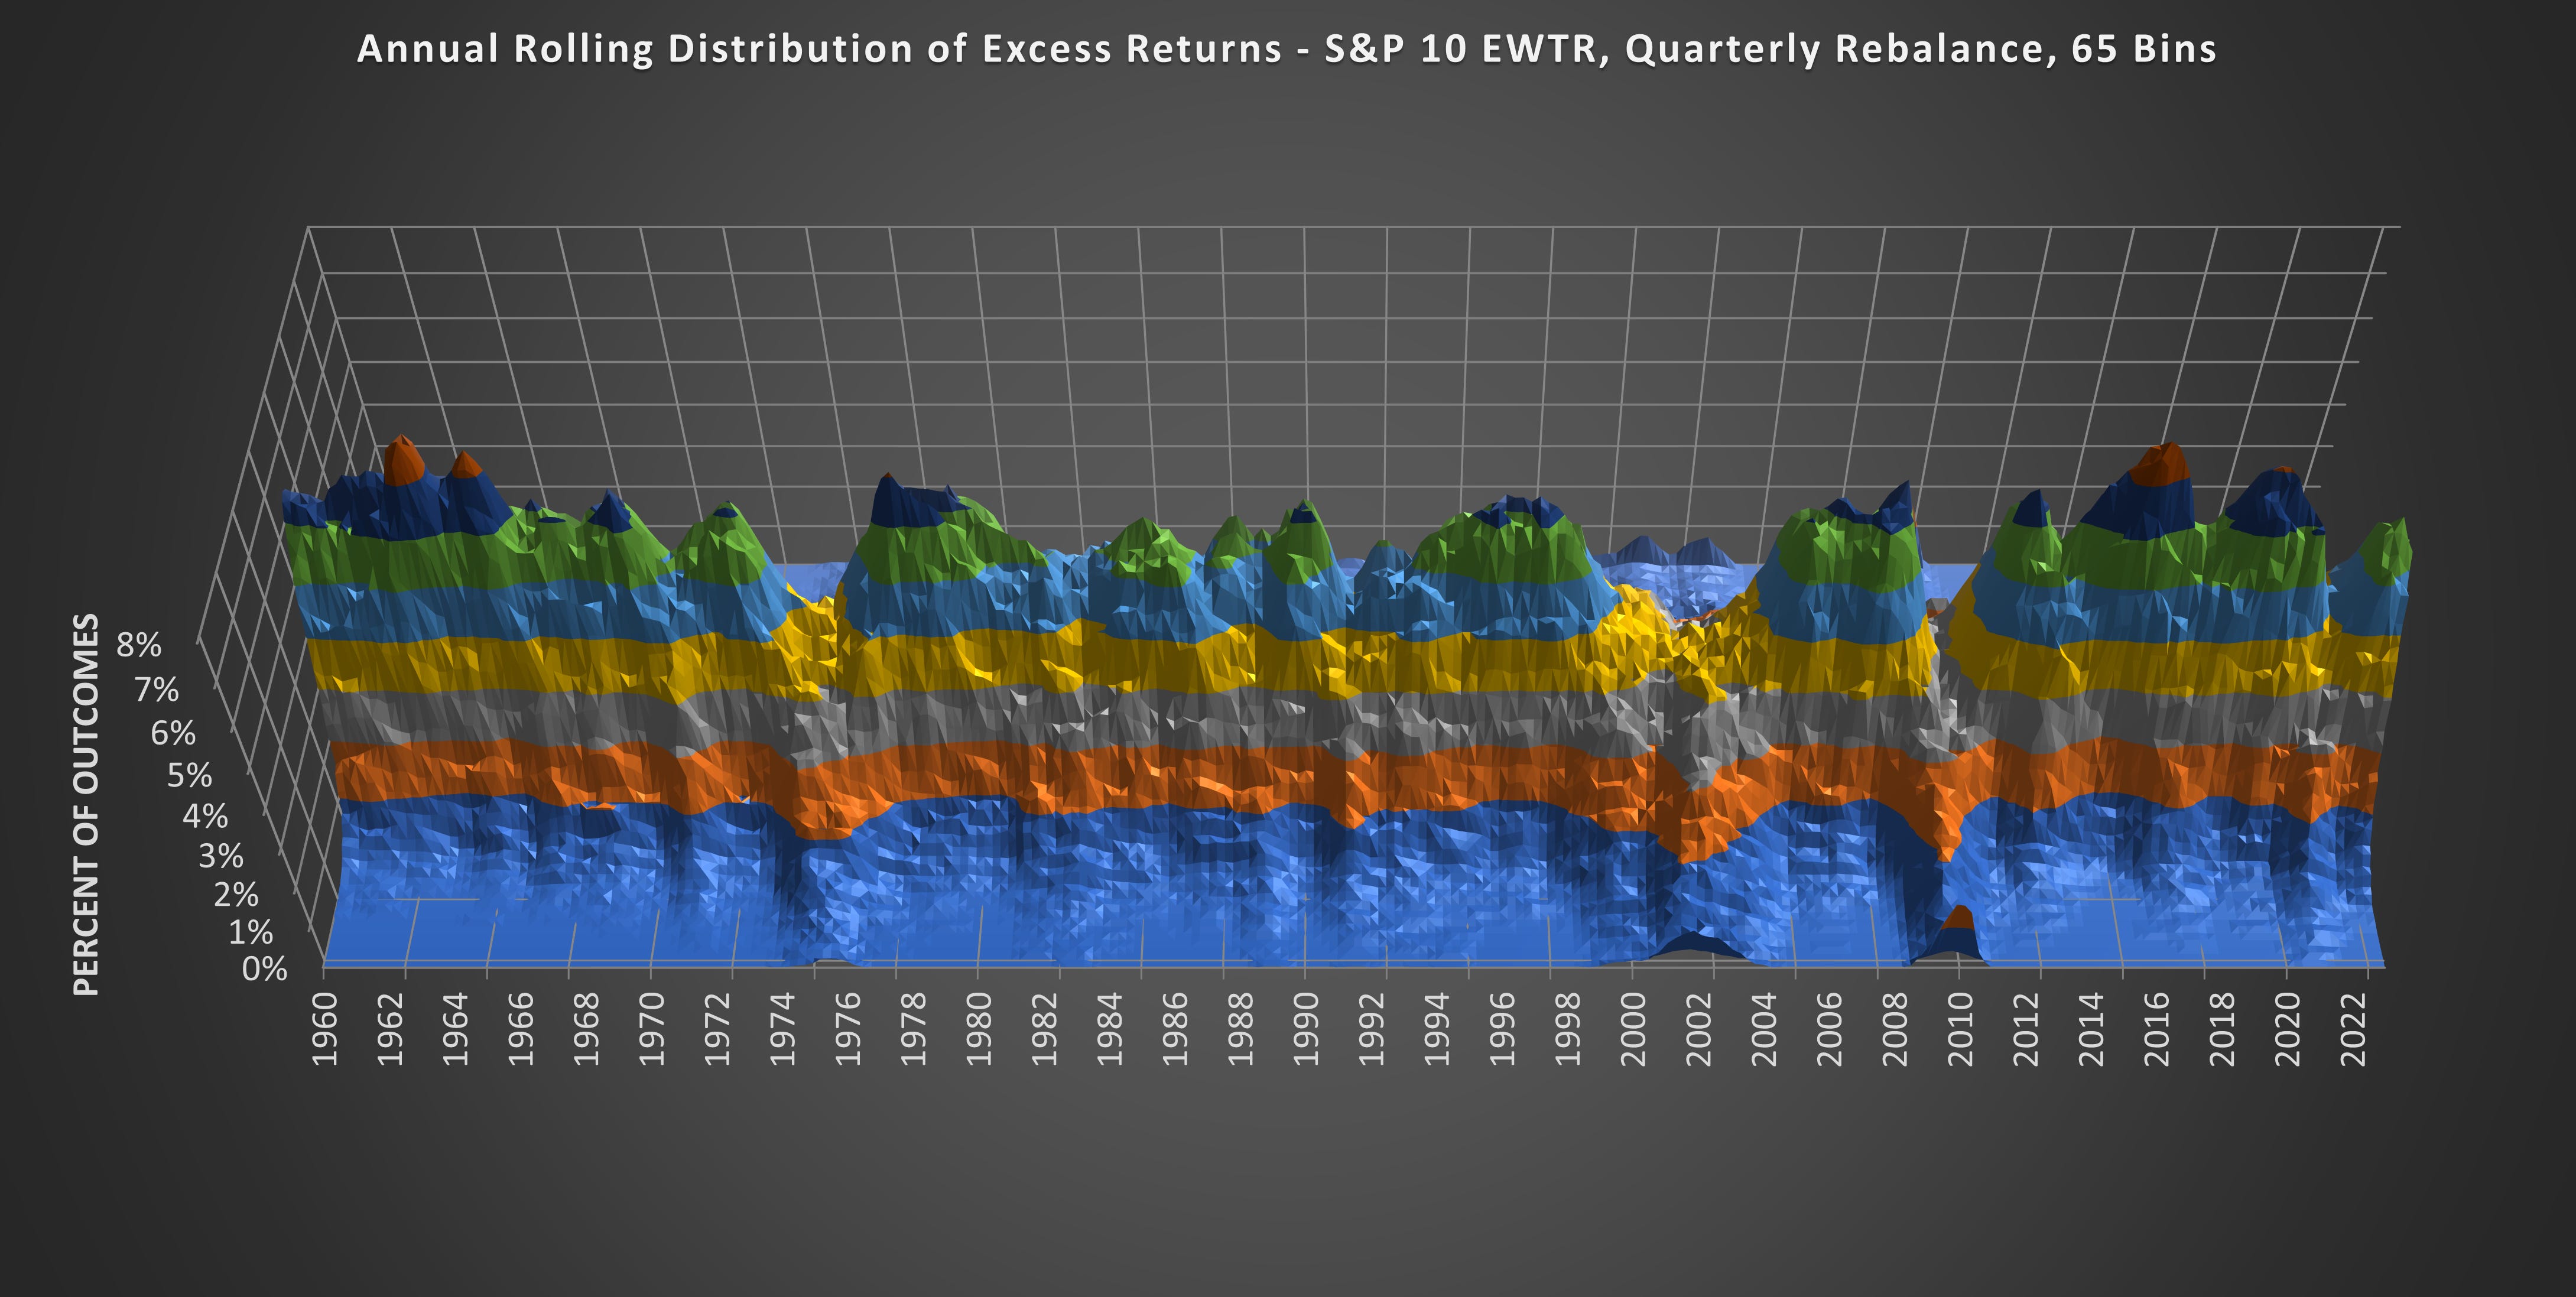
Task: Click the 4% y-axis label
Action: point(205,816)
